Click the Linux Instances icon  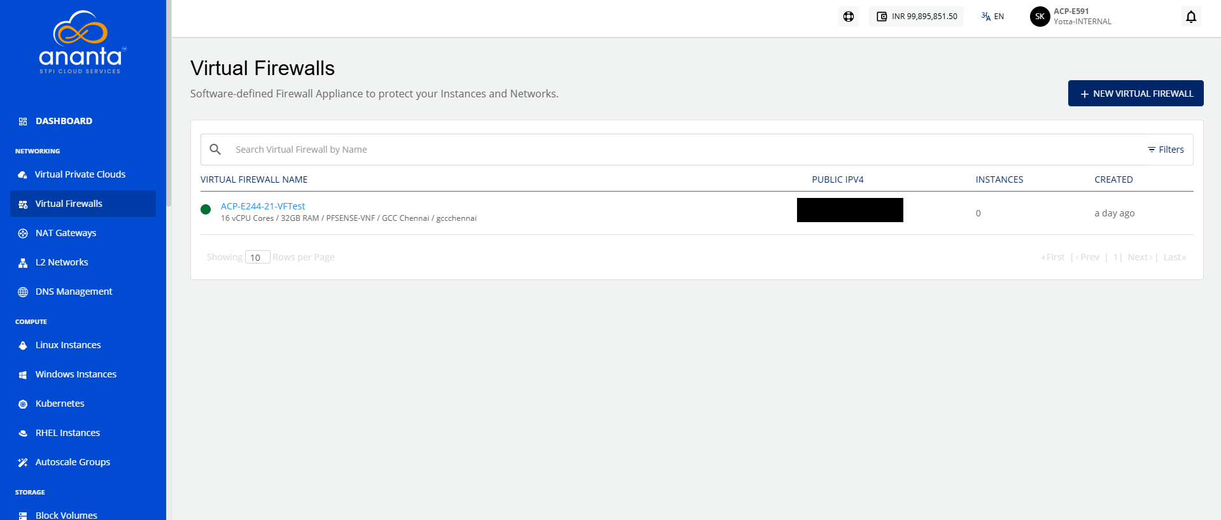point(23,346)
